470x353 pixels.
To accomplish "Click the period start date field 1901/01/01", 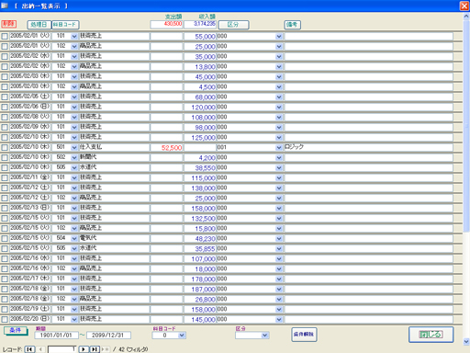I will click(x=56, y=336).
